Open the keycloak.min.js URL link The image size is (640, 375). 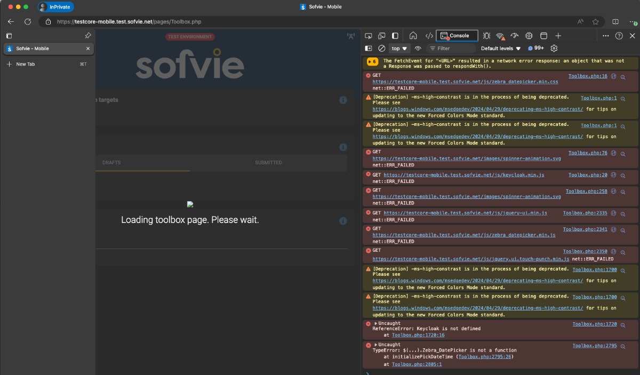464,175
